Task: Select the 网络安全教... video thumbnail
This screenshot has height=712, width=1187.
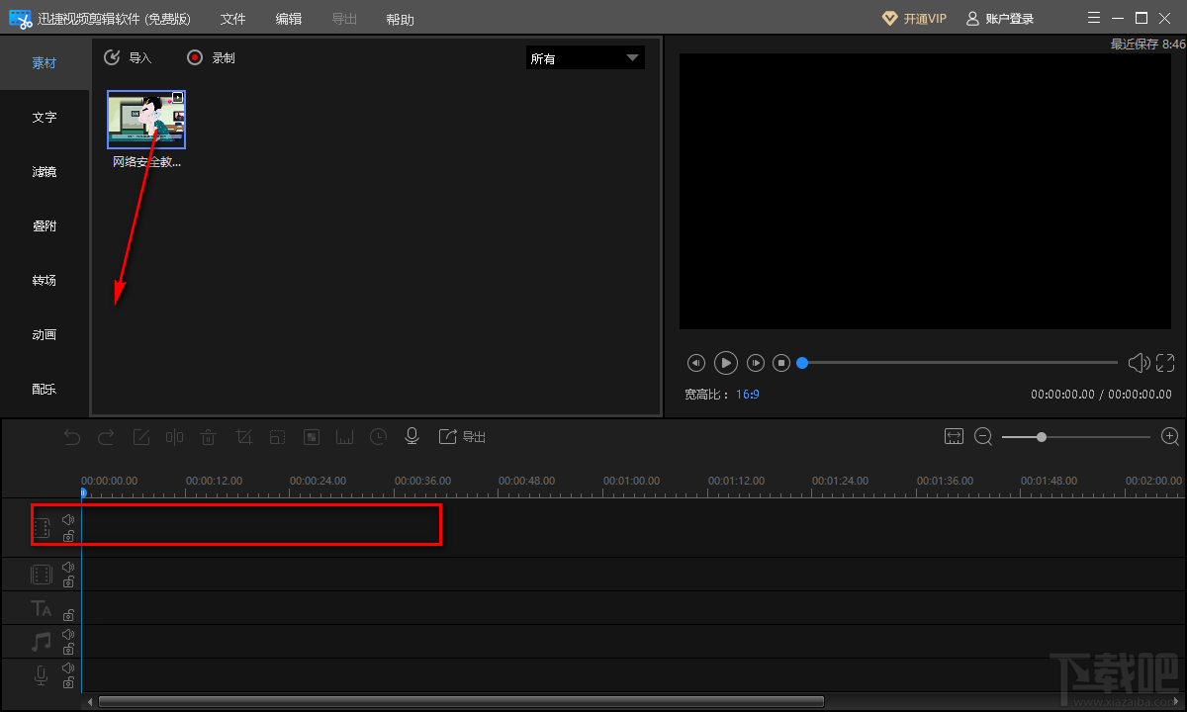Action: (146, 120)
